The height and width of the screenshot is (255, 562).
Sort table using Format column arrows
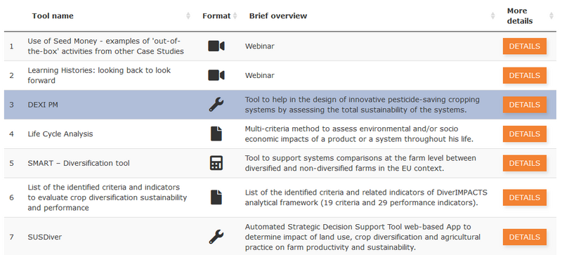pyautogui.click(x=235, y=15)
